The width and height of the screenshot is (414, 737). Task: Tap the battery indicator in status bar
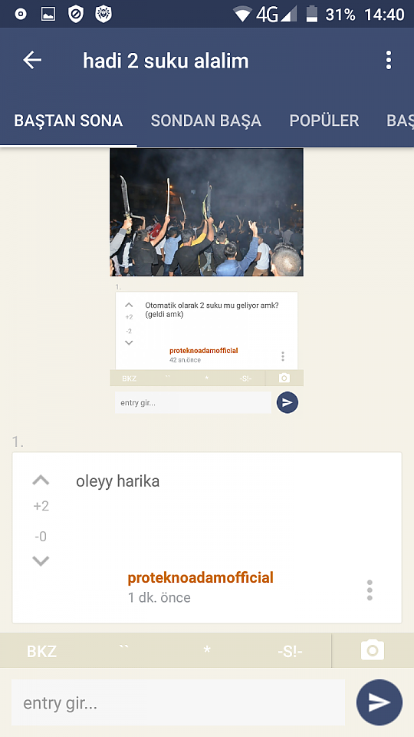[312, 14]
